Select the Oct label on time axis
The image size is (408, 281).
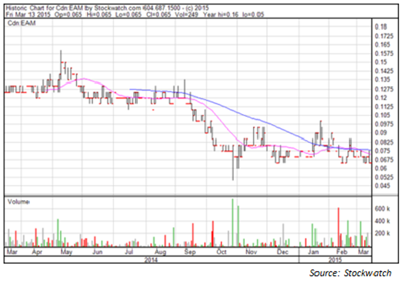[x=221, y=252]
